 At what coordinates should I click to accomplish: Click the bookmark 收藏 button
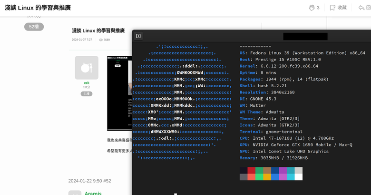coord(338,8)
